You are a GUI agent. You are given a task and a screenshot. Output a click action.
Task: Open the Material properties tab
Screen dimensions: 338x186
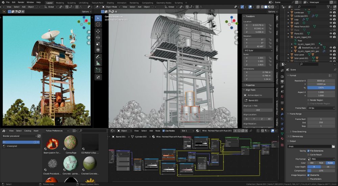coord(282,139)
